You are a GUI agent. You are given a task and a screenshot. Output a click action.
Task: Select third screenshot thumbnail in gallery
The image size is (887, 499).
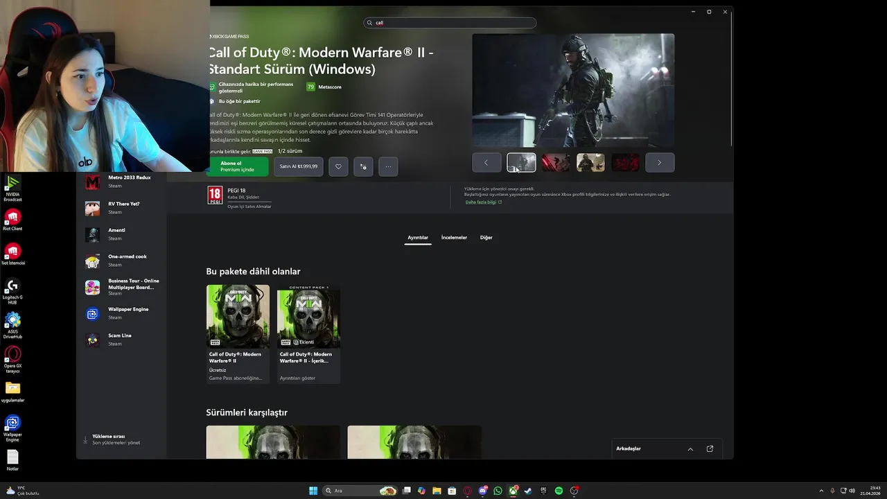click(590, 162)
